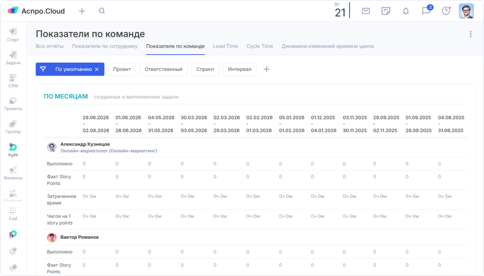The image size is (484, 276).
Task: Click Виктор Романов's avatar
Action: (x=52, y=237)
